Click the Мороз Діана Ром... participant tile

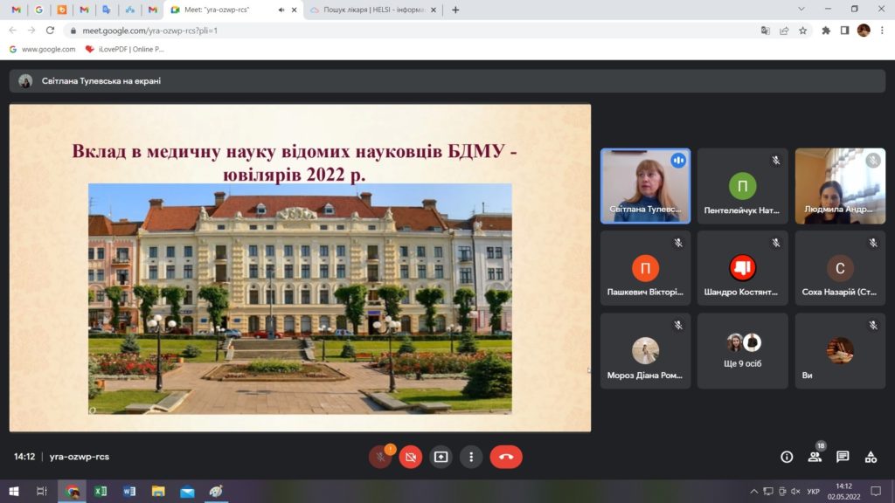pyautogui.click(x=645, y=351)
